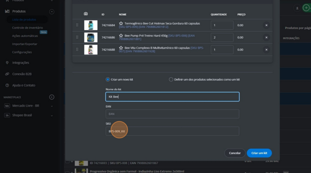
Task: Click the Produtos sidebar icon
Action: (x=7, y=11)
